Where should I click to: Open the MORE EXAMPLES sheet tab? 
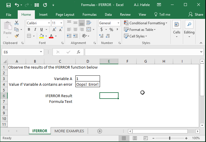point(69,131)
